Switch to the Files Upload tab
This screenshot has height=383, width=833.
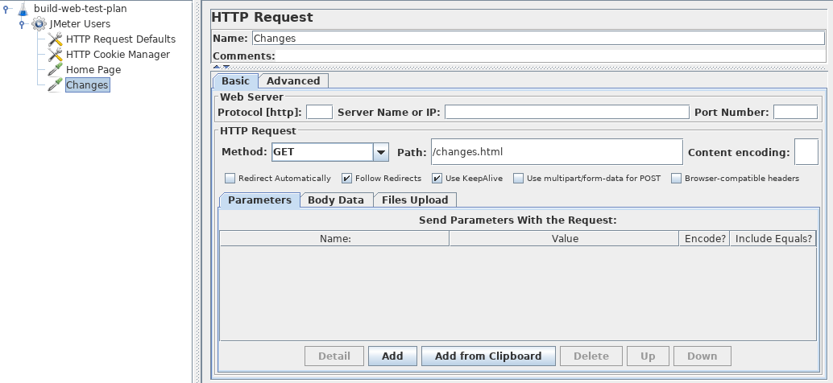415,200
